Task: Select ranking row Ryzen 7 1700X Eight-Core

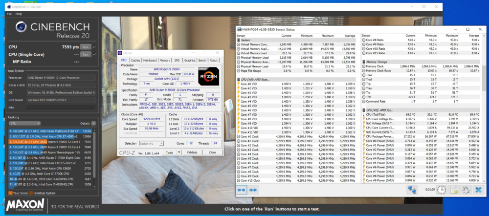Action: [50, 158]
